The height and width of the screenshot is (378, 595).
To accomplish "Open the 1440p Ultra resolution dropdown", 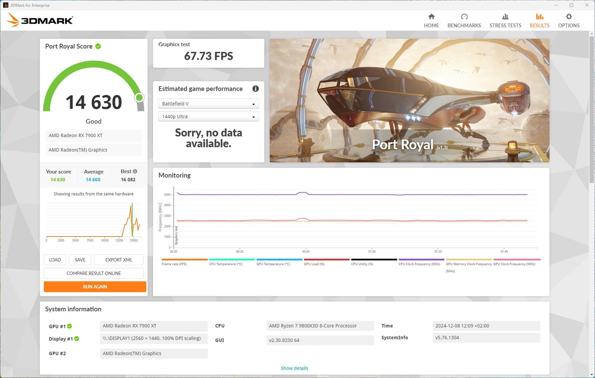I will point(208,117).
